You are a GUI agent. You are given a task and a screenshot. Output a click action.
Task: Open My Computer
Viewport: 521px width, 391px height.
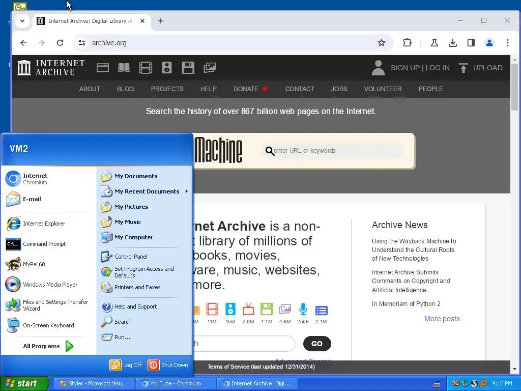pos(144,237)
